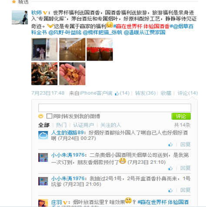Open the avatar of 人生的道路89

(x=43, y=135)
